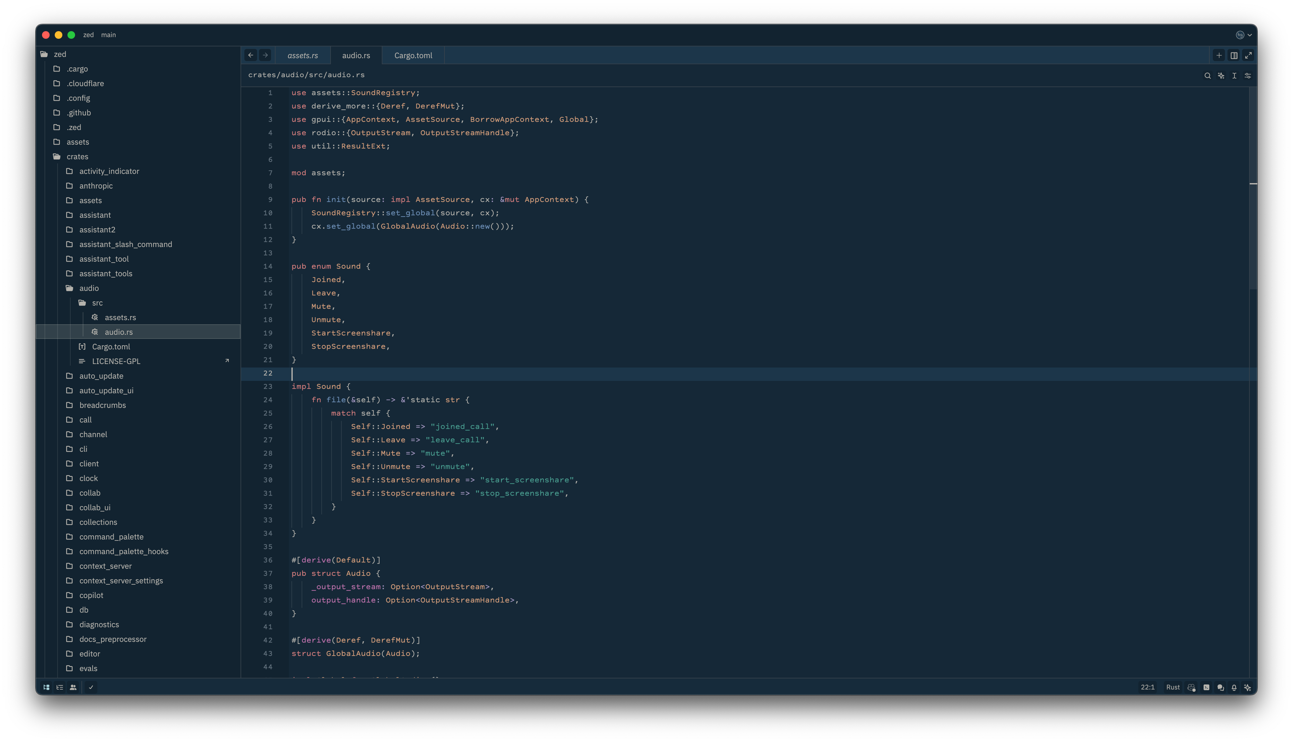Open diagnostics checkmark in status bar
1293x742 pixels.
(91, 687)
